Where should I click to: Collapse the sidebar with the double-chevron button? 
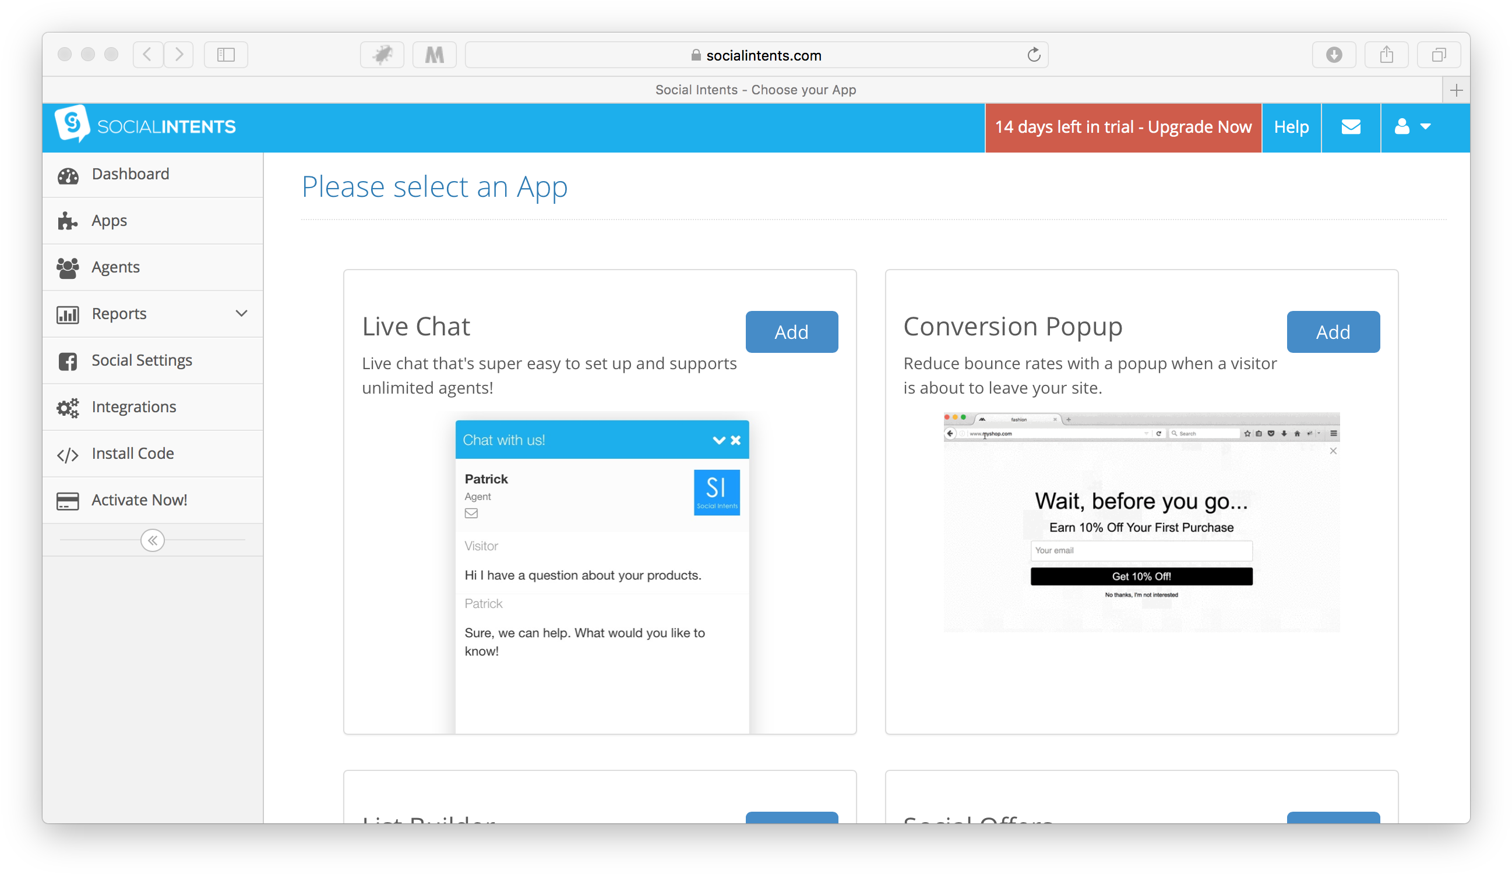(153, 540)
